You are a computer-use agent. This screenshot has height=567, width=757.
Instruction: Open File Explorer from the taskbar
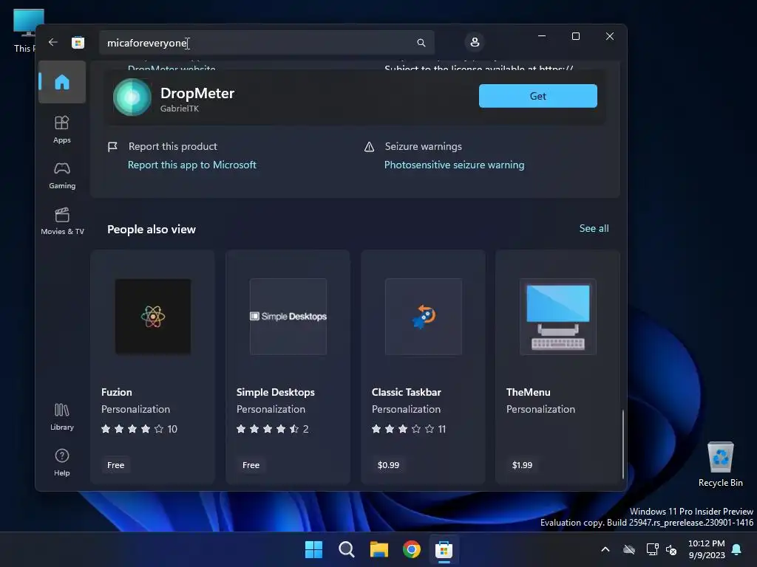379,549
